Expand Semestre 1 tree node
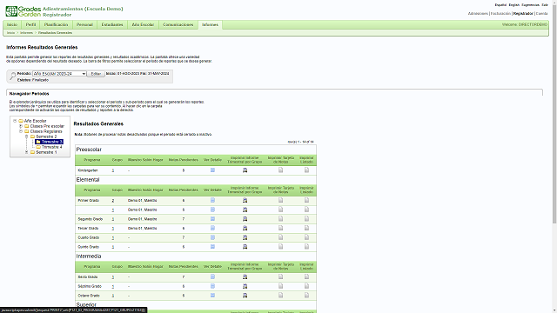 pyautogui.click(x=26, y=152)
